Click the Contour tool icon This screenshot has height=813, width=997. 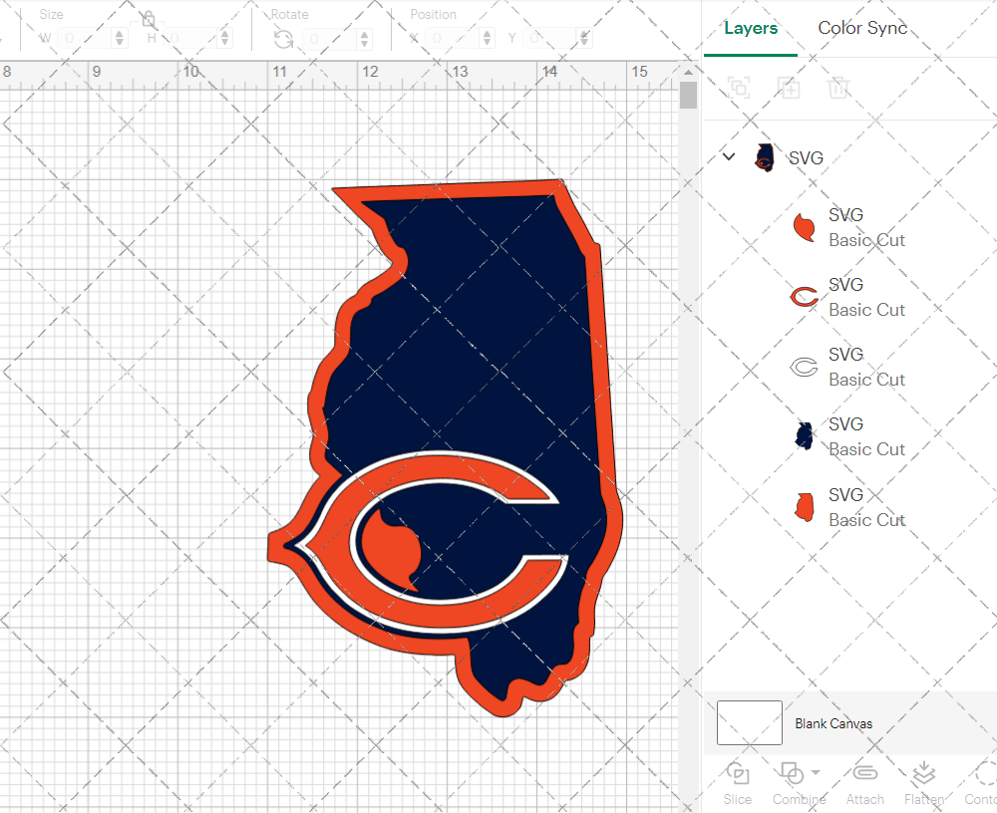tap(985, 773)
